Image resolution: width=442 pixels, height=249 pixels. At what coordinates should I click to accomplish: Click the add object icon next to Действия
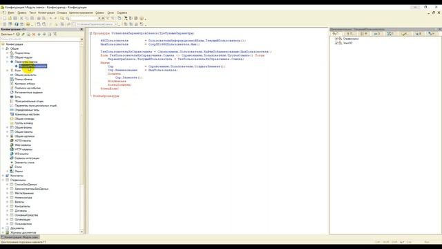18,34
